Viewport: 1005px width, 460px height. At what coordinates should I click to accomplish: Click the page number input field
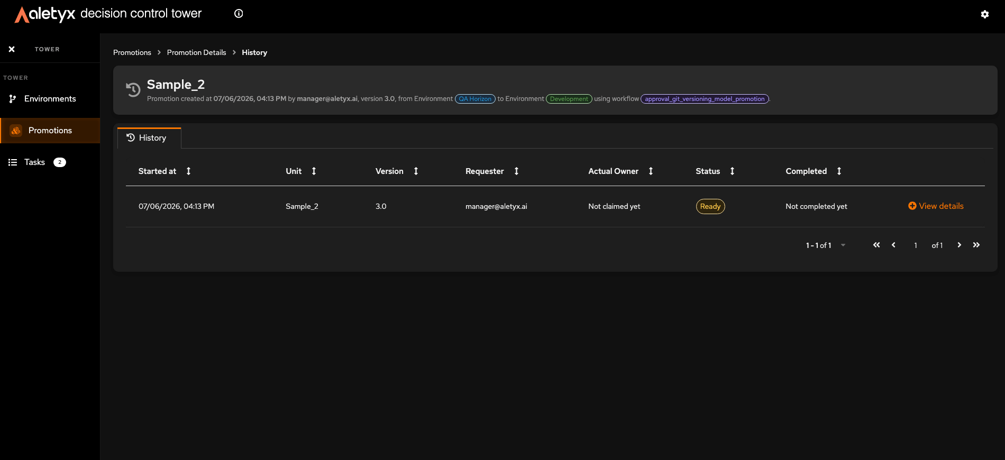(x=916, y=245)
